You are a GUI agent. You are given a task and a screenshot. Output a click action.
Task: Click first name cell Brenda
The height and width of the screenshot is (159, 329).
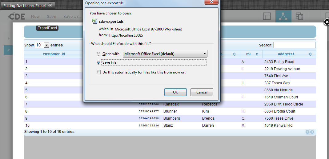[208, 118]
